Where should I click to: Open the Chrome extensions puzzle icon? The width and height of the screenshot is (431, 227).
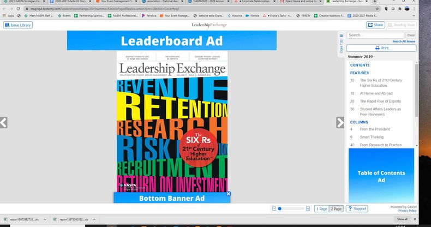400,9
